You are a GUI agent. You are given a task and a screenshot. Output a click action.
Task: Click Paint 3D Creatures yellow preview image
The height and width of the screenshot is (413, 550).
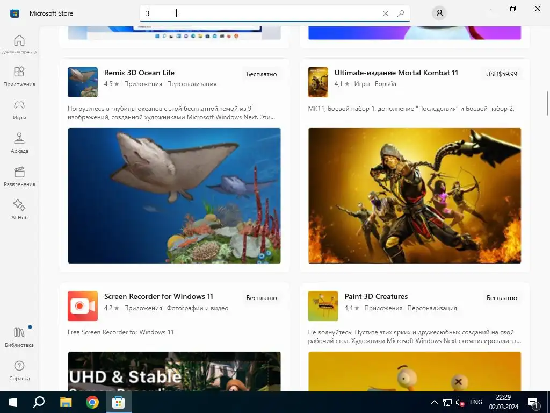click(x=415, y=372)
